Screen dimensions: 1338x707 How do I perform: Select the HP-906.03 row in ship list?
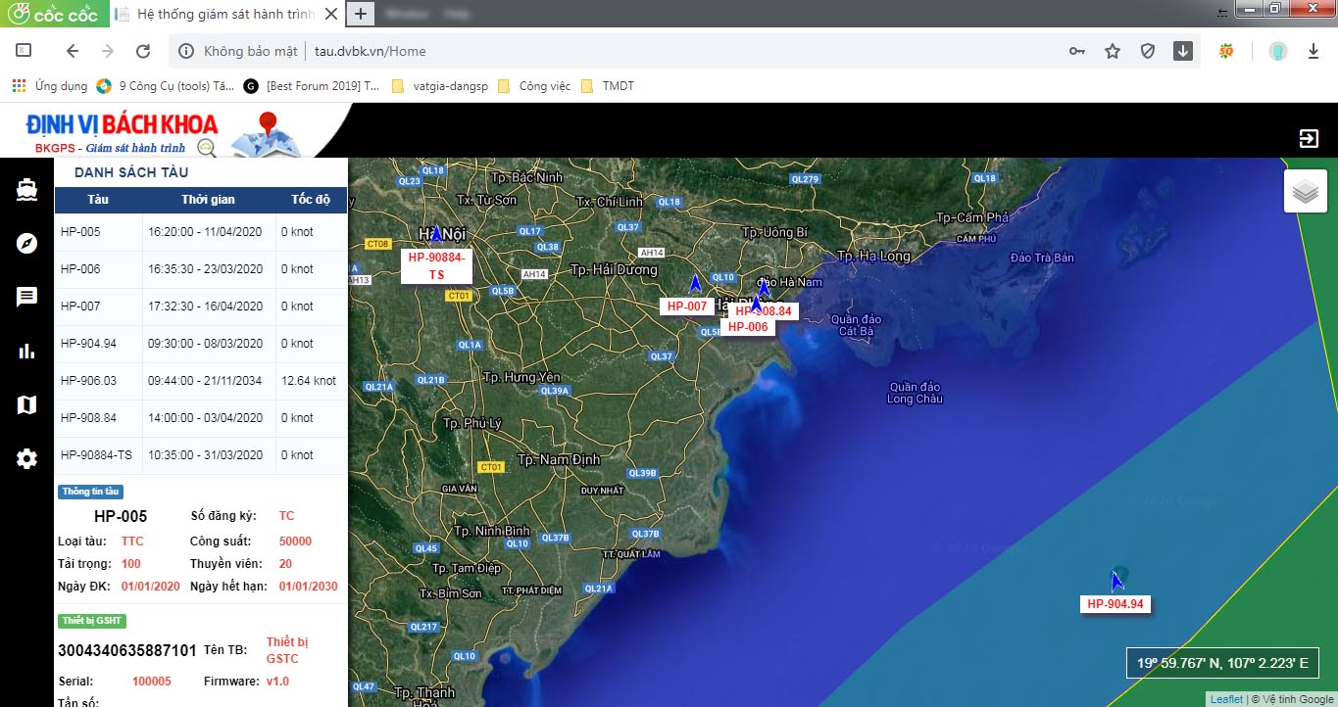(x=88, y=381)
